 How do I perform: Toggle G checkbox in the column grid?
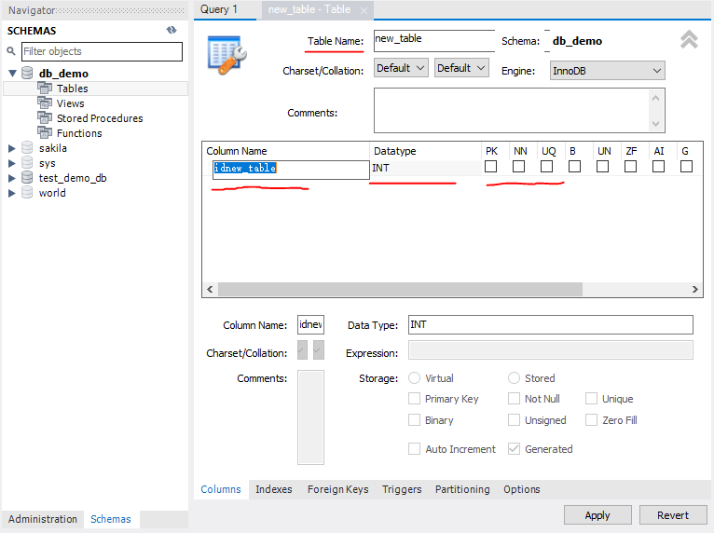point(686,167)
